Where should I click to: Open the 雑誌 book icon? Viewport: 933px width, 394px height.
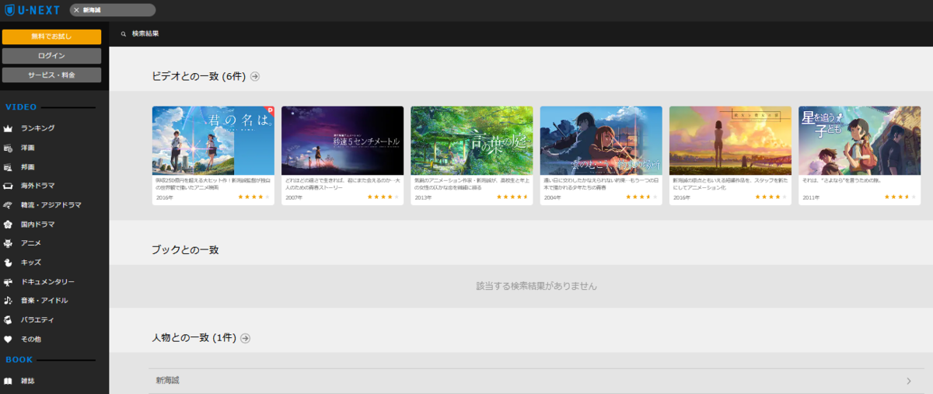[x=8, y=381]
